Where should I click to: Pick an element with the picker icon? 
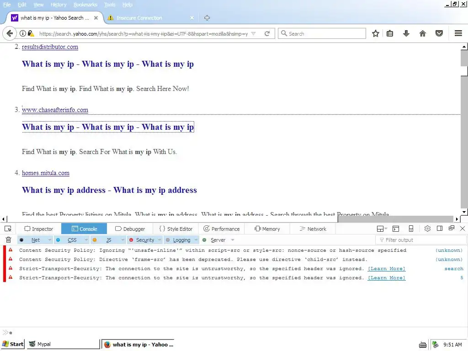coord(8,229)
